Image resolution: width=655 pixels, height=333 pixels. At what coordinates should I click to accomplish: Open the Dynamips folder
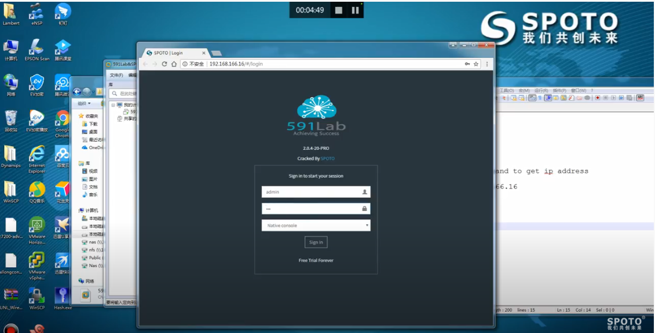pyautogui.click(x=11, y=157)
